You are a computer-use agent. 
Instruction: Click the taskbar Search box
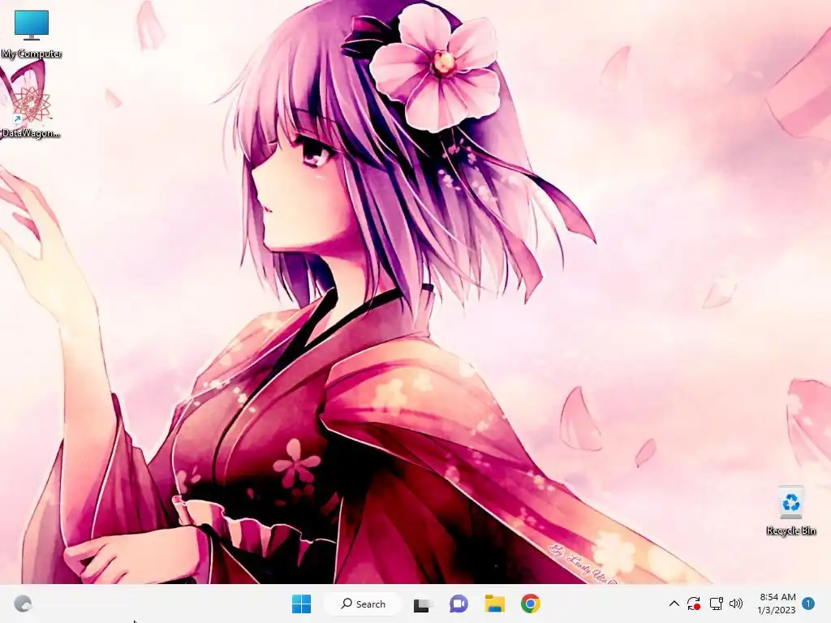363,604
